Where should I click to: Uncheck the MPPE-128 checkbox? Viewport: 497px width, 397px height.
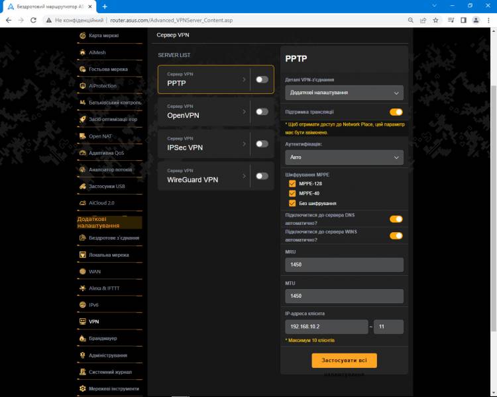click(292, 184)
